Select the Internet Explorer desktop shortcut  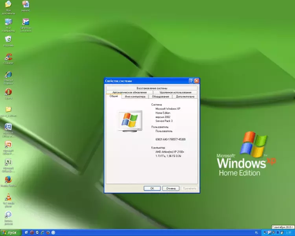pos(8,78)
